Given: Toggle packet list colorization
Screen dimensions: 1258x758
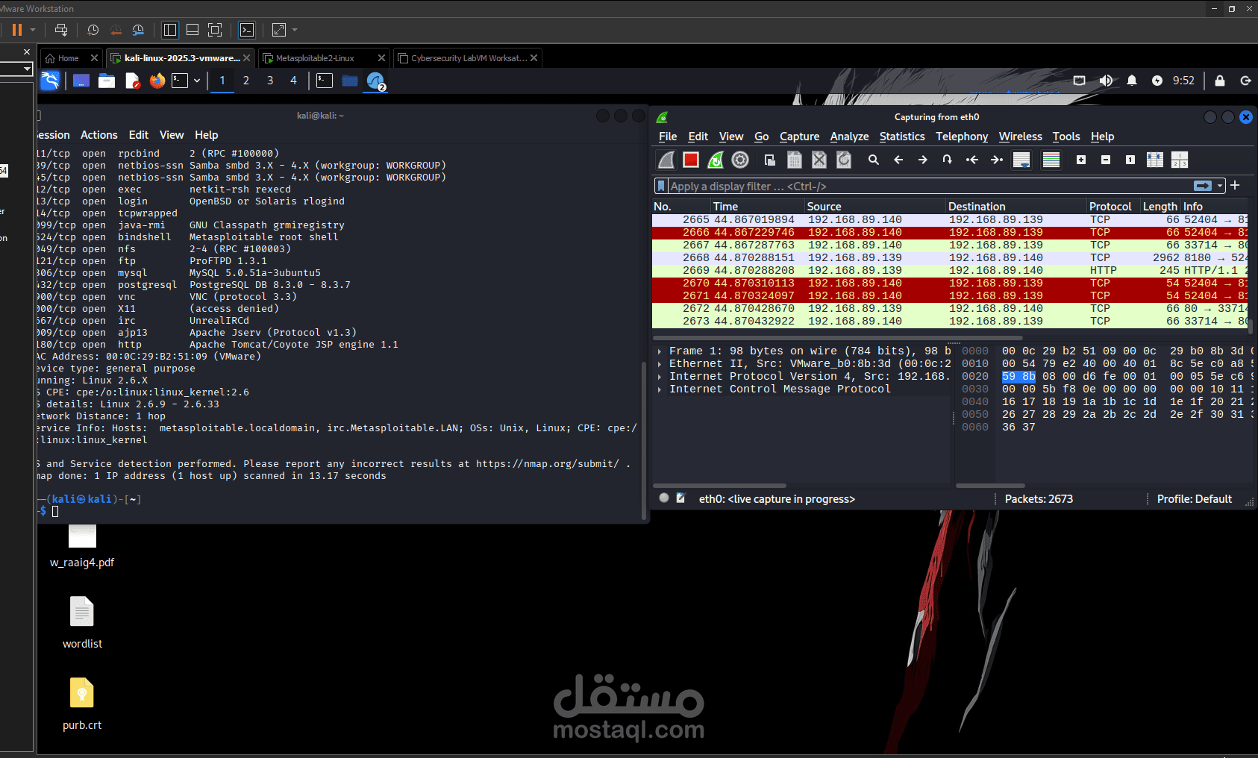Looking at the screenshot, I should pos(1051,160).
